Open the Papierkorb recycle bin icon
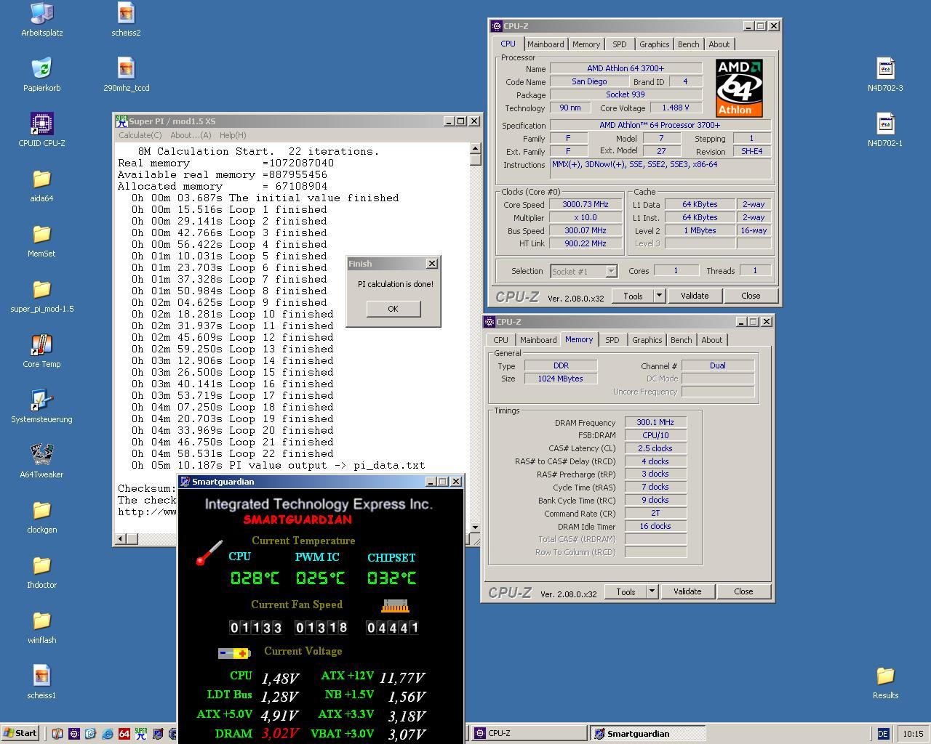The height and width of the screenshot is (744, 931). coord(41,68)
